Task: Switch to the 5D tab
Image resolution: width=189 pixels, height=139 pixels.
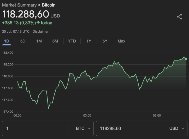Action: 23,41
